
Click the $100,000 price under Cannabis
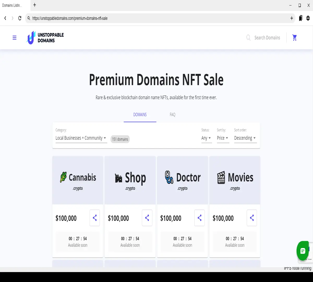coord(66,218)
